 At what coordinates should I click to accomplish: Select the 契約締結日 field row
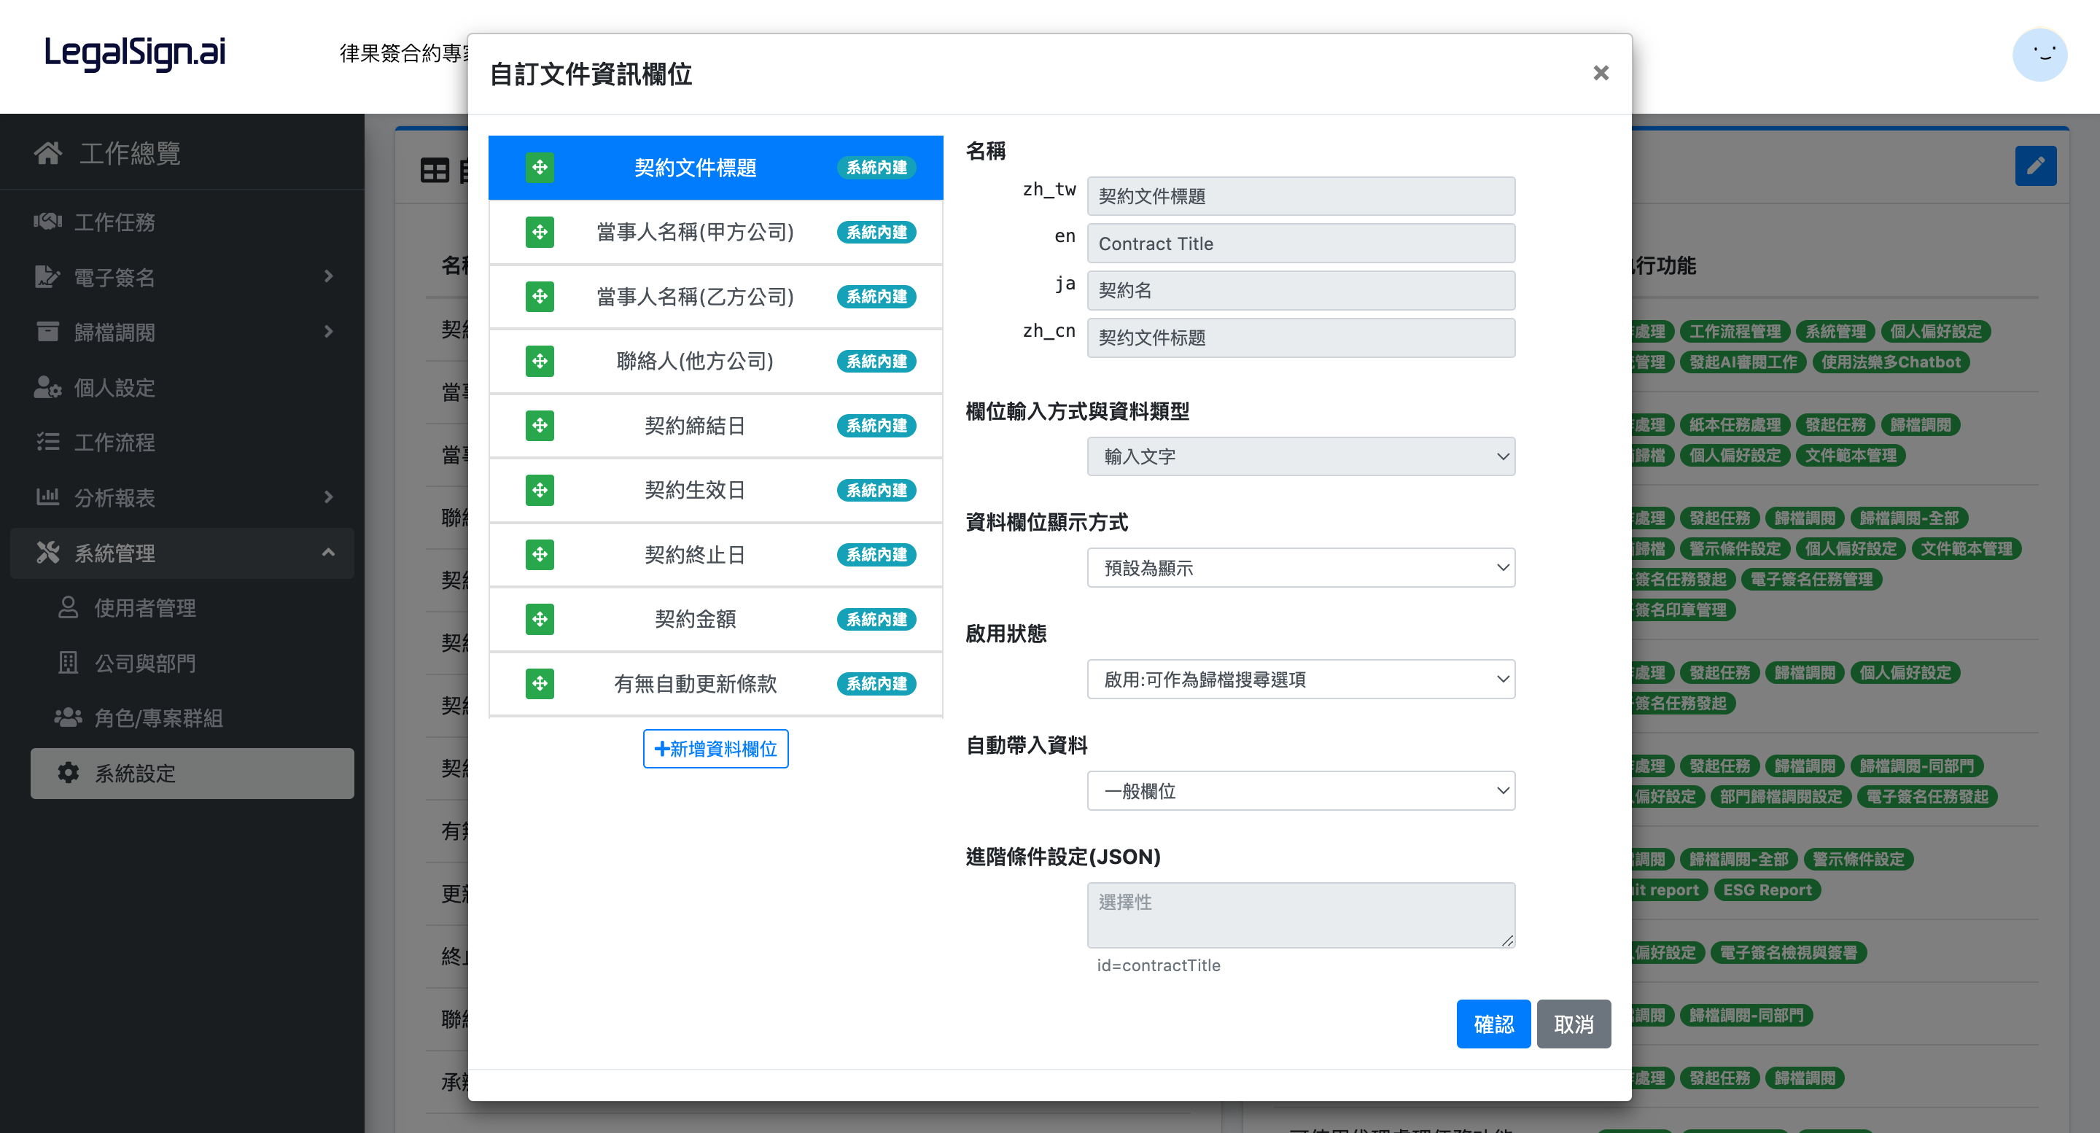tap(715, 426)
